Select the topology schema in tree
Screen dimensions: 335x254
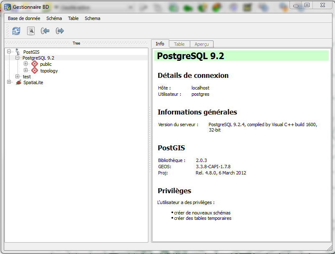coord(49,71)
